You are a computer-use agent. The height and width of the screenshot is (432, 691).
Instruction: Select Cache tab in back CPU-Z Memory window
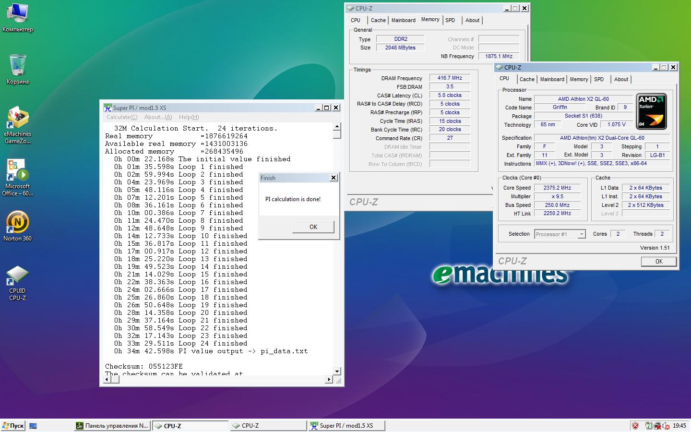[x=378, y=20]
